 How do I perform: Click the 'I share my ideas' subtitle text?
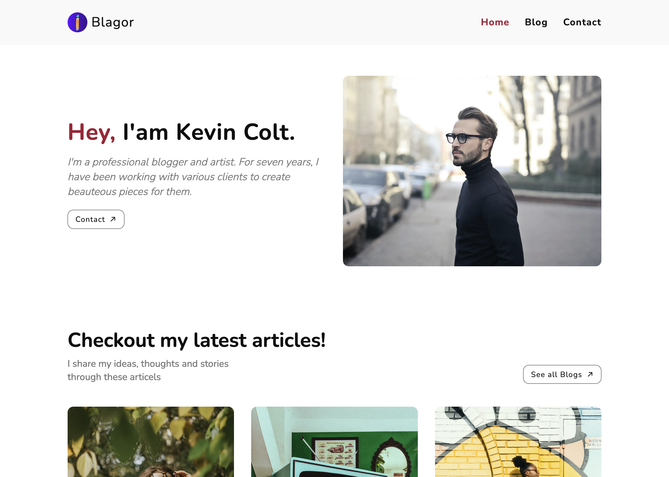(148, 370)
